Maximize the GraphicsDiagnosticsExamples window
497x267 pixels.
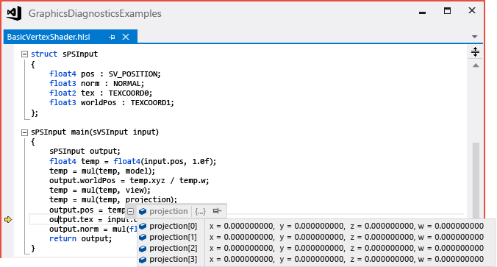point(447,11)
